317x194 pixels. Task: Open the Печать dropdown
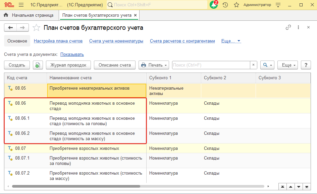154,65
